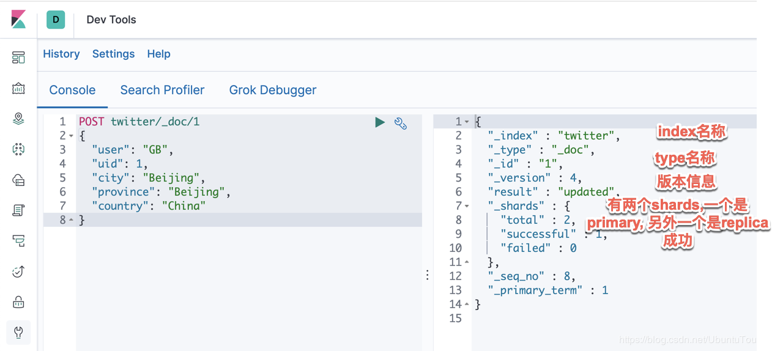Open the request wrench options menu
772x351 pixels.
[401, 123]
